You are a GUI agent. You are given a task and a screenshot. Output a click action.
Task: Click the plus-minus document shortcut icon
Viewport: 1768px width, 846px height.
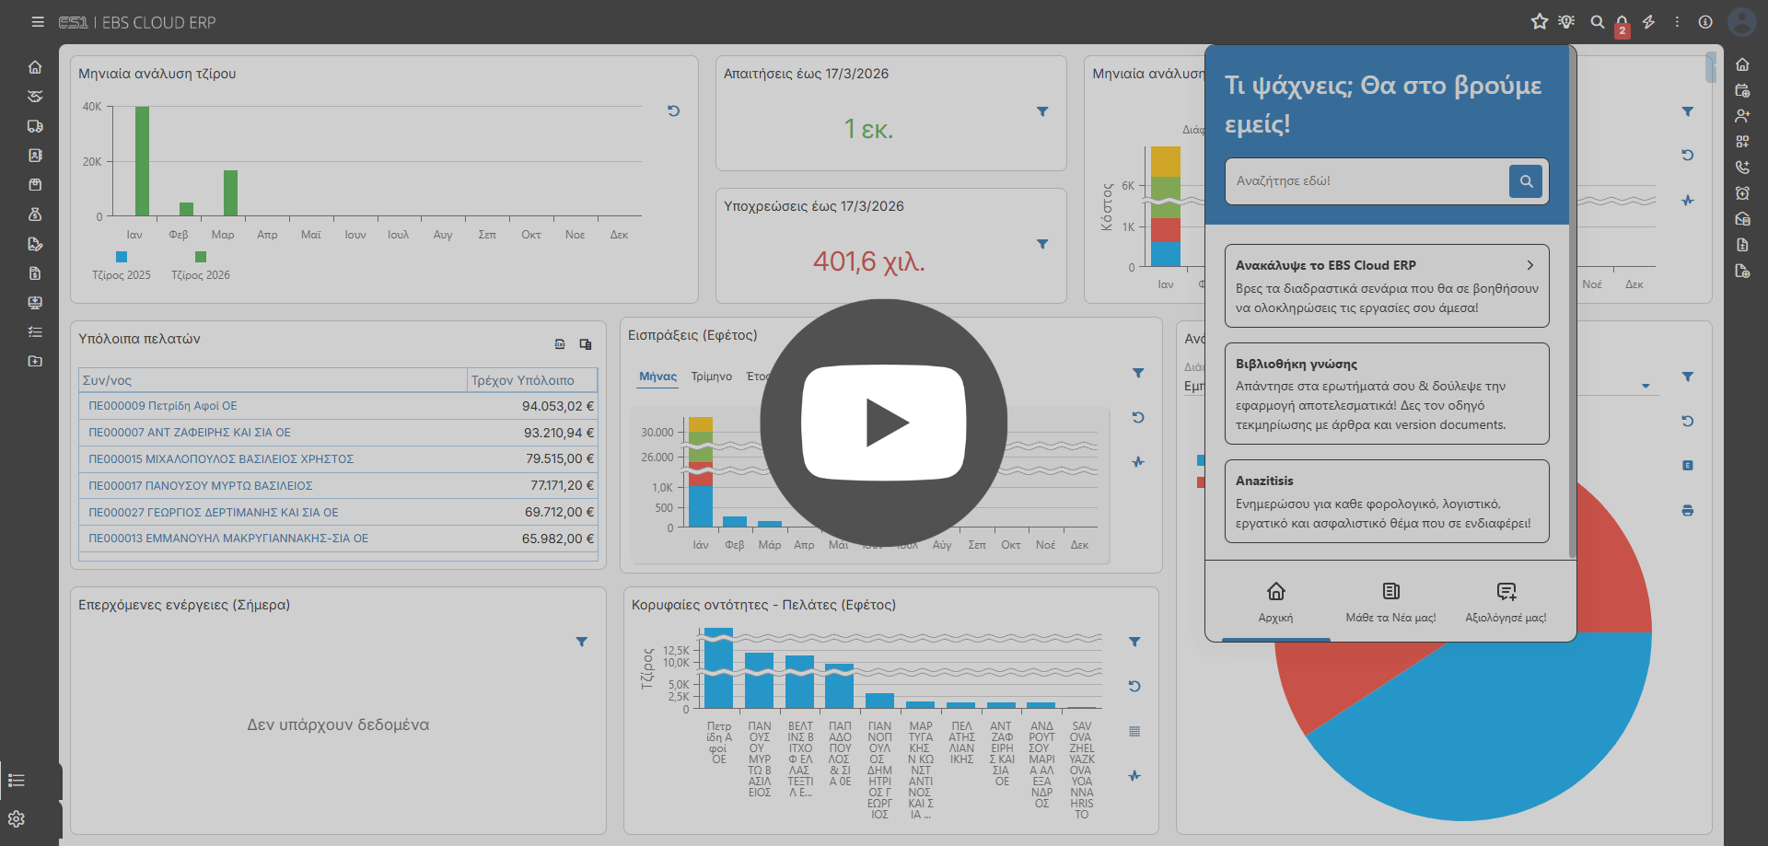tap(1742, 245)
